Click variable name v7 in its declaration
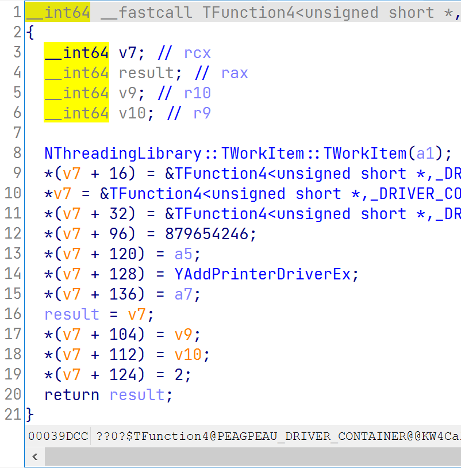The width and height of the screenshot is (461, 468). 128,53
